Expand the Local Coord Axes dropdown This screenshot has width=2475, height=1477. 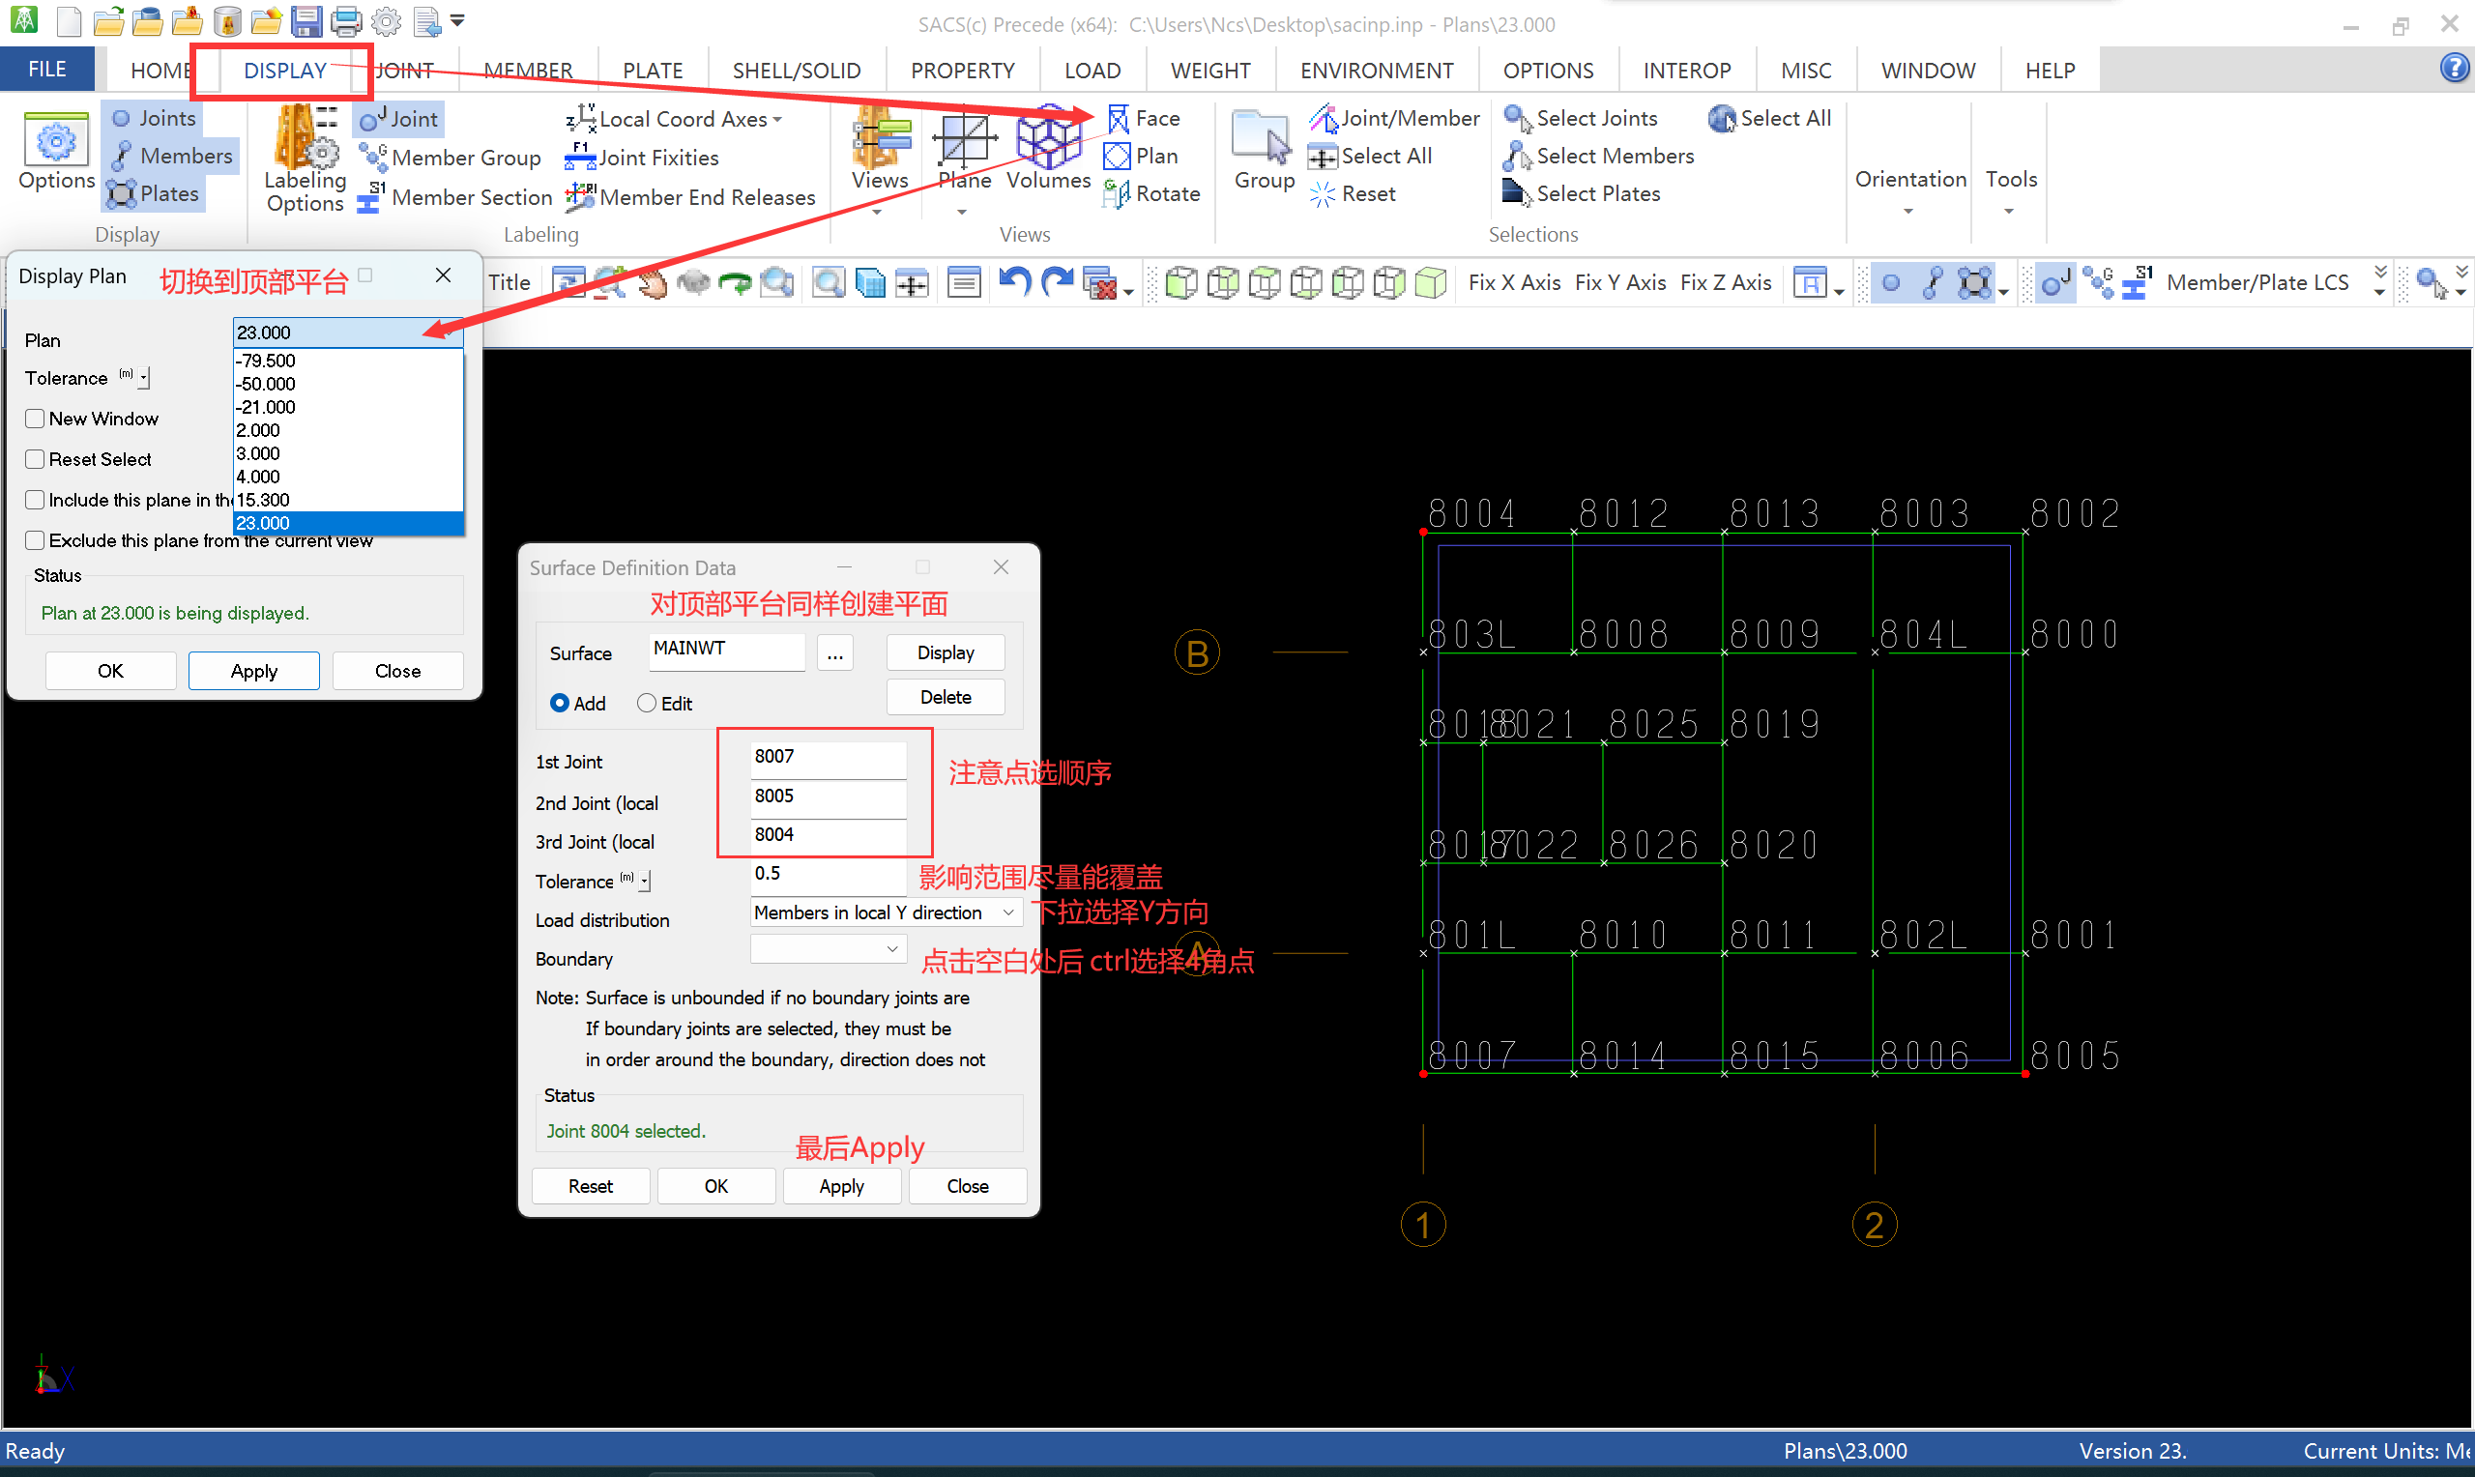(x=776, y=120)
